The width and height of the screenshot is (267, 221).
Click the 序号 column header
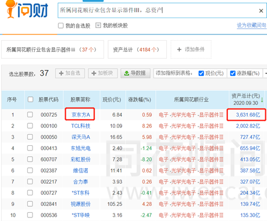tap(12, 100)
